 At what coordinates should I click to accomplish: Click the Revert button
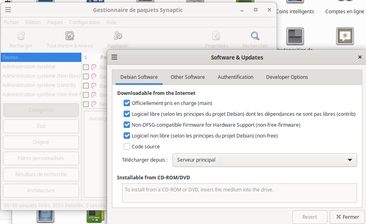(310, 217)
